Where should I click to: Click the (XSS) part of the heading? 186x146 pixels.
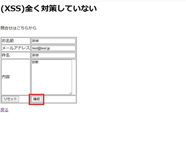pyautogui.click(x=12, y=8)
